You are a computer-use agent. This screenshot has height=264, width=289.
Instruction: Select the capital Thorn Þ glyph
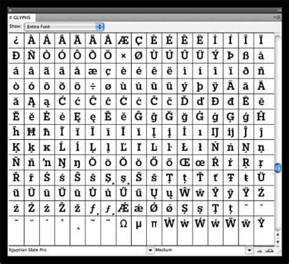click(230, 56)
